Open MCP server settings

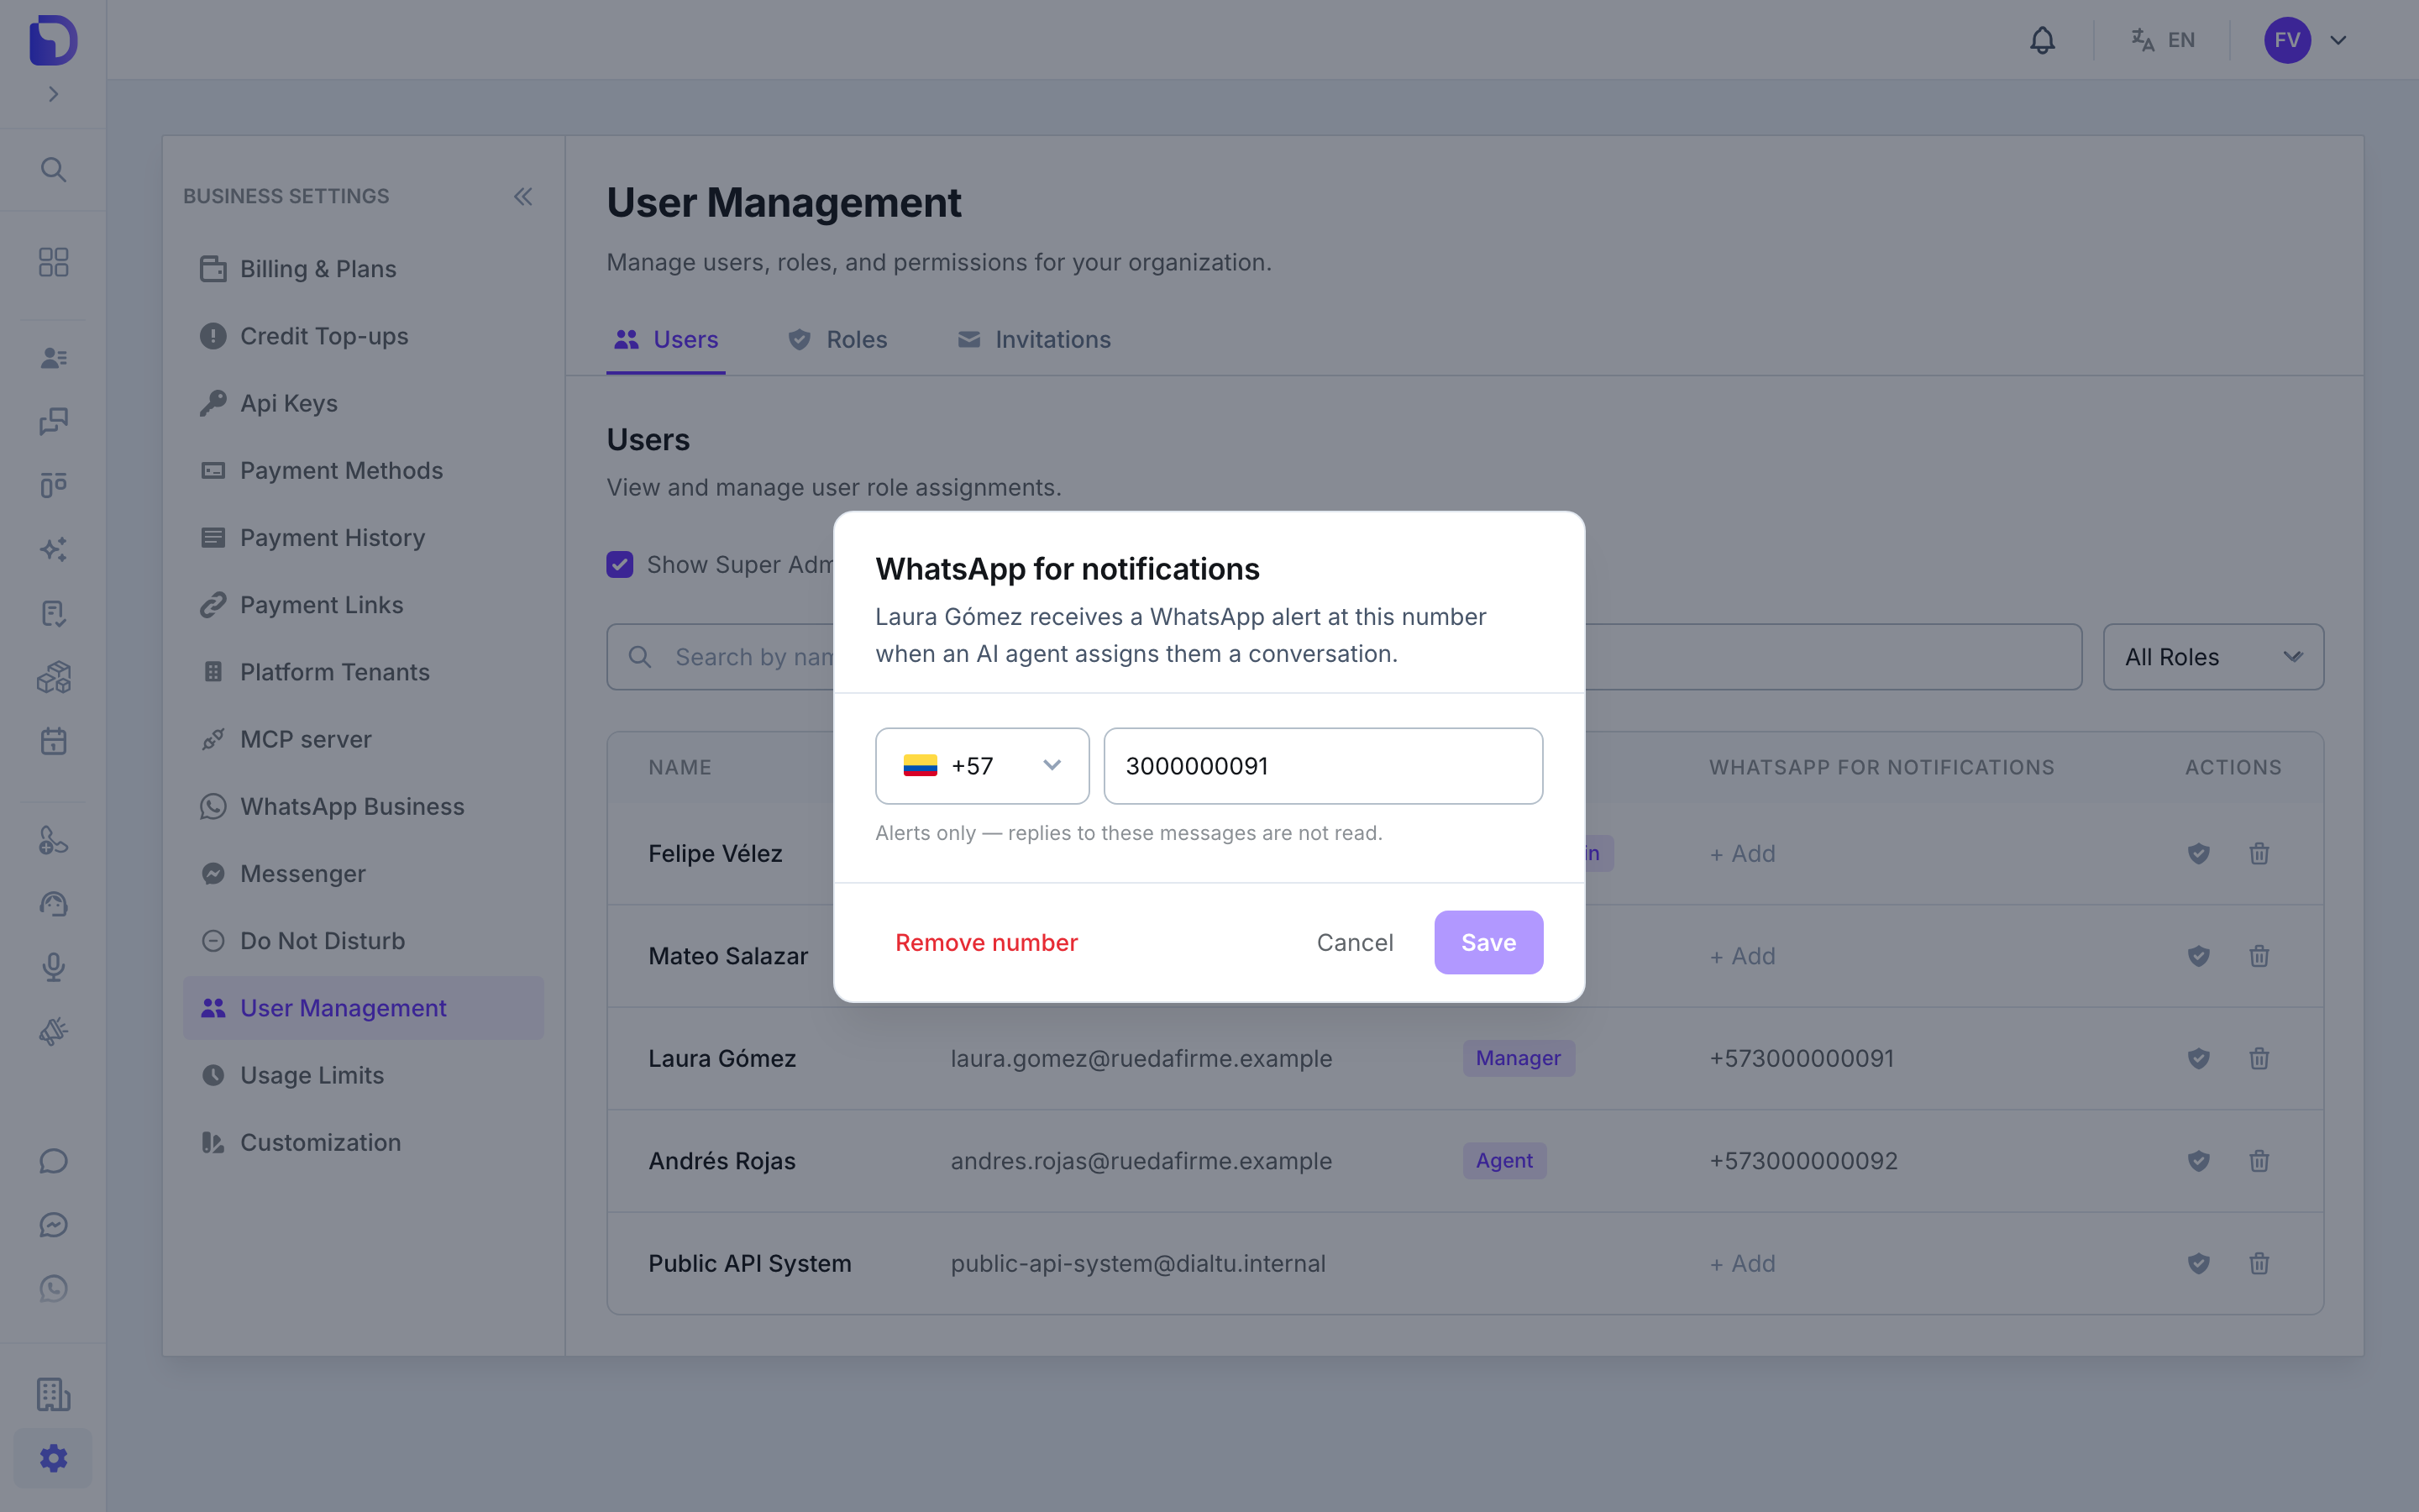coord(363,739)
